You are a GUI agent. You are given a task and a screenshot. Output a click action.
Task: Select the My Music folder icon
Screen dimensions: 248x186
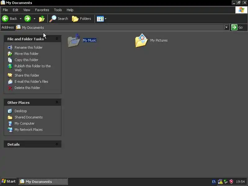(x=74, y=40)
